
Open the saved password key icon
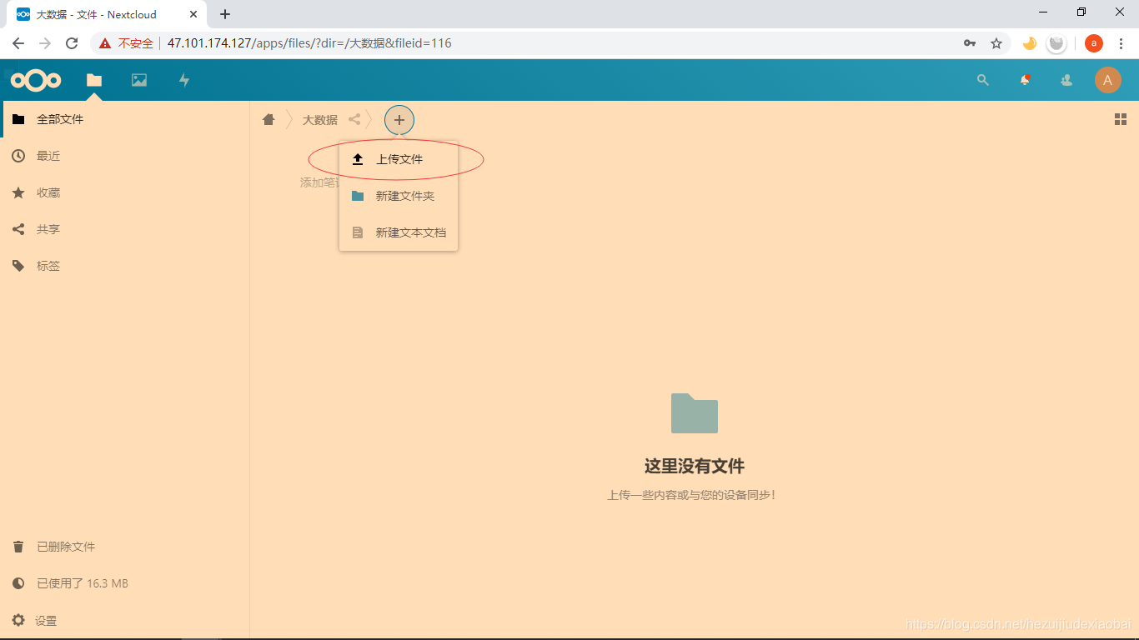coord(970,43)
